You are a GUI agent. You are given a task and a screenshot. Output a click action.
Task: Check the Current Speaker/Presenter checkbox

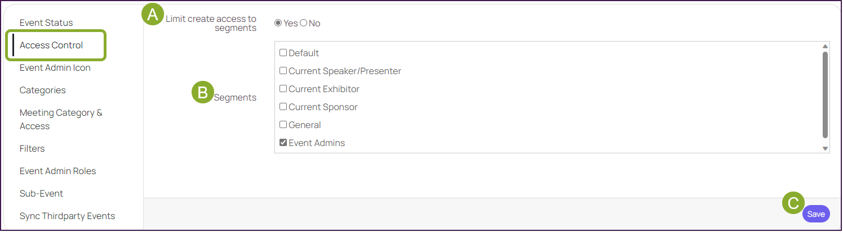pyautogui.click(x=283, y=71)
